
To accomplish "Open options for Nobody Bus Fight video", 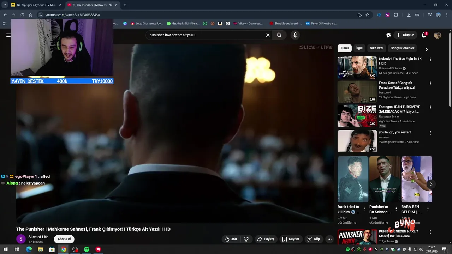I will click(x=430, y=59).
